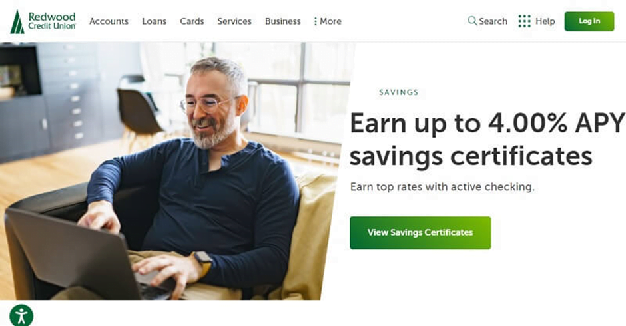Click the hero photo of man with laptop
Image resolution: width=626 pixels, height=326 pixels.
pyautogui.click(x=176, y=171)
